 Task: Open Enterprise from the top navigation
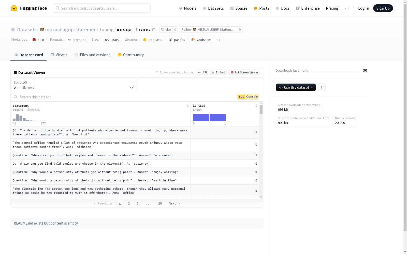pyautogui.click(x=308, y=8)
